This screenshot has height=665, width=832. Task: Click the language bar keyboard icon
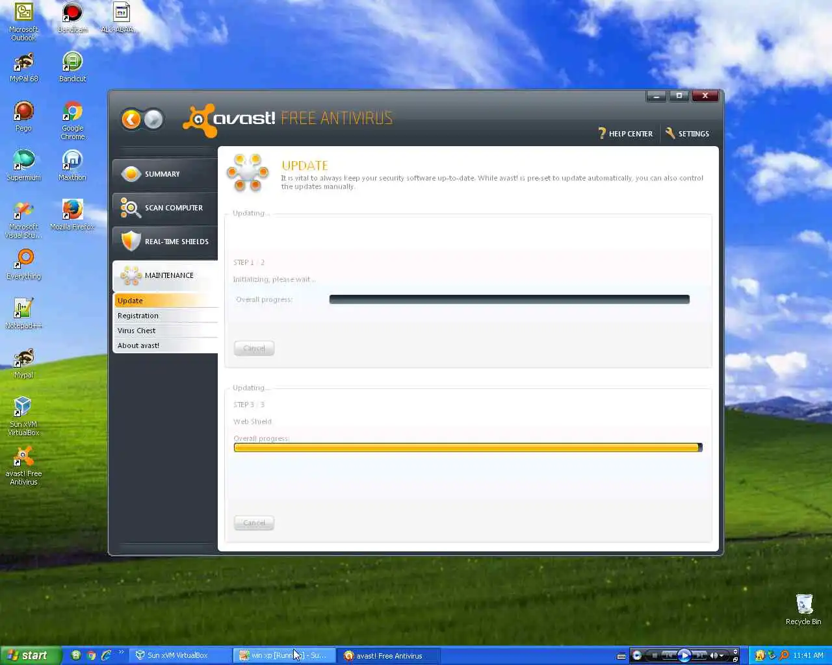coord(621,656)
